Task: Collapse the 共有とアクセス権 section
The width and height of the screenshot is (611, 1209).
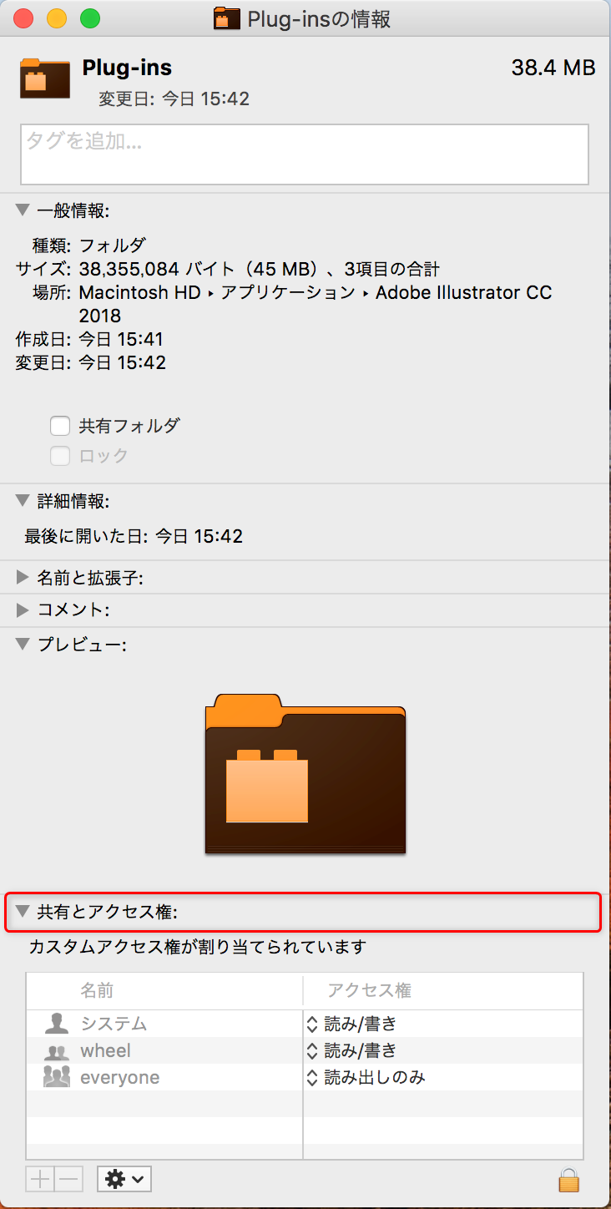Action: [x=23, y=912]
